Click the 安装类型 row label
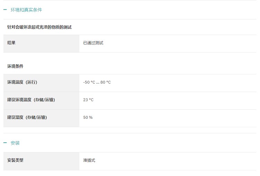This screenshot has width=260, height=176. 15,160
